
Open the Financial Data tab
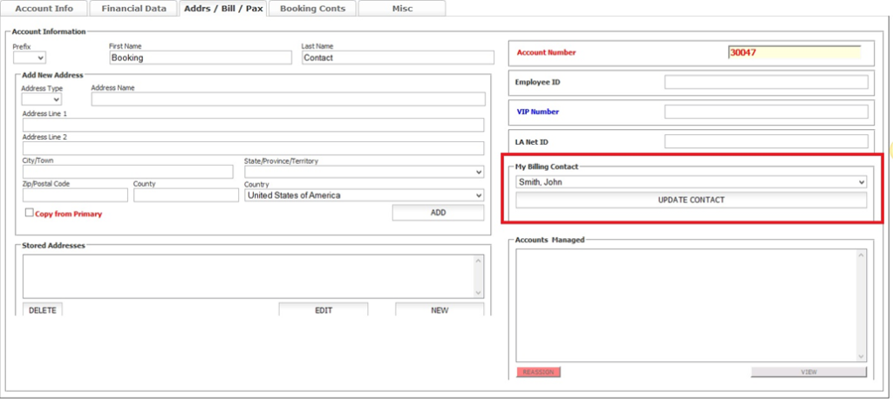tap(133, 9)
